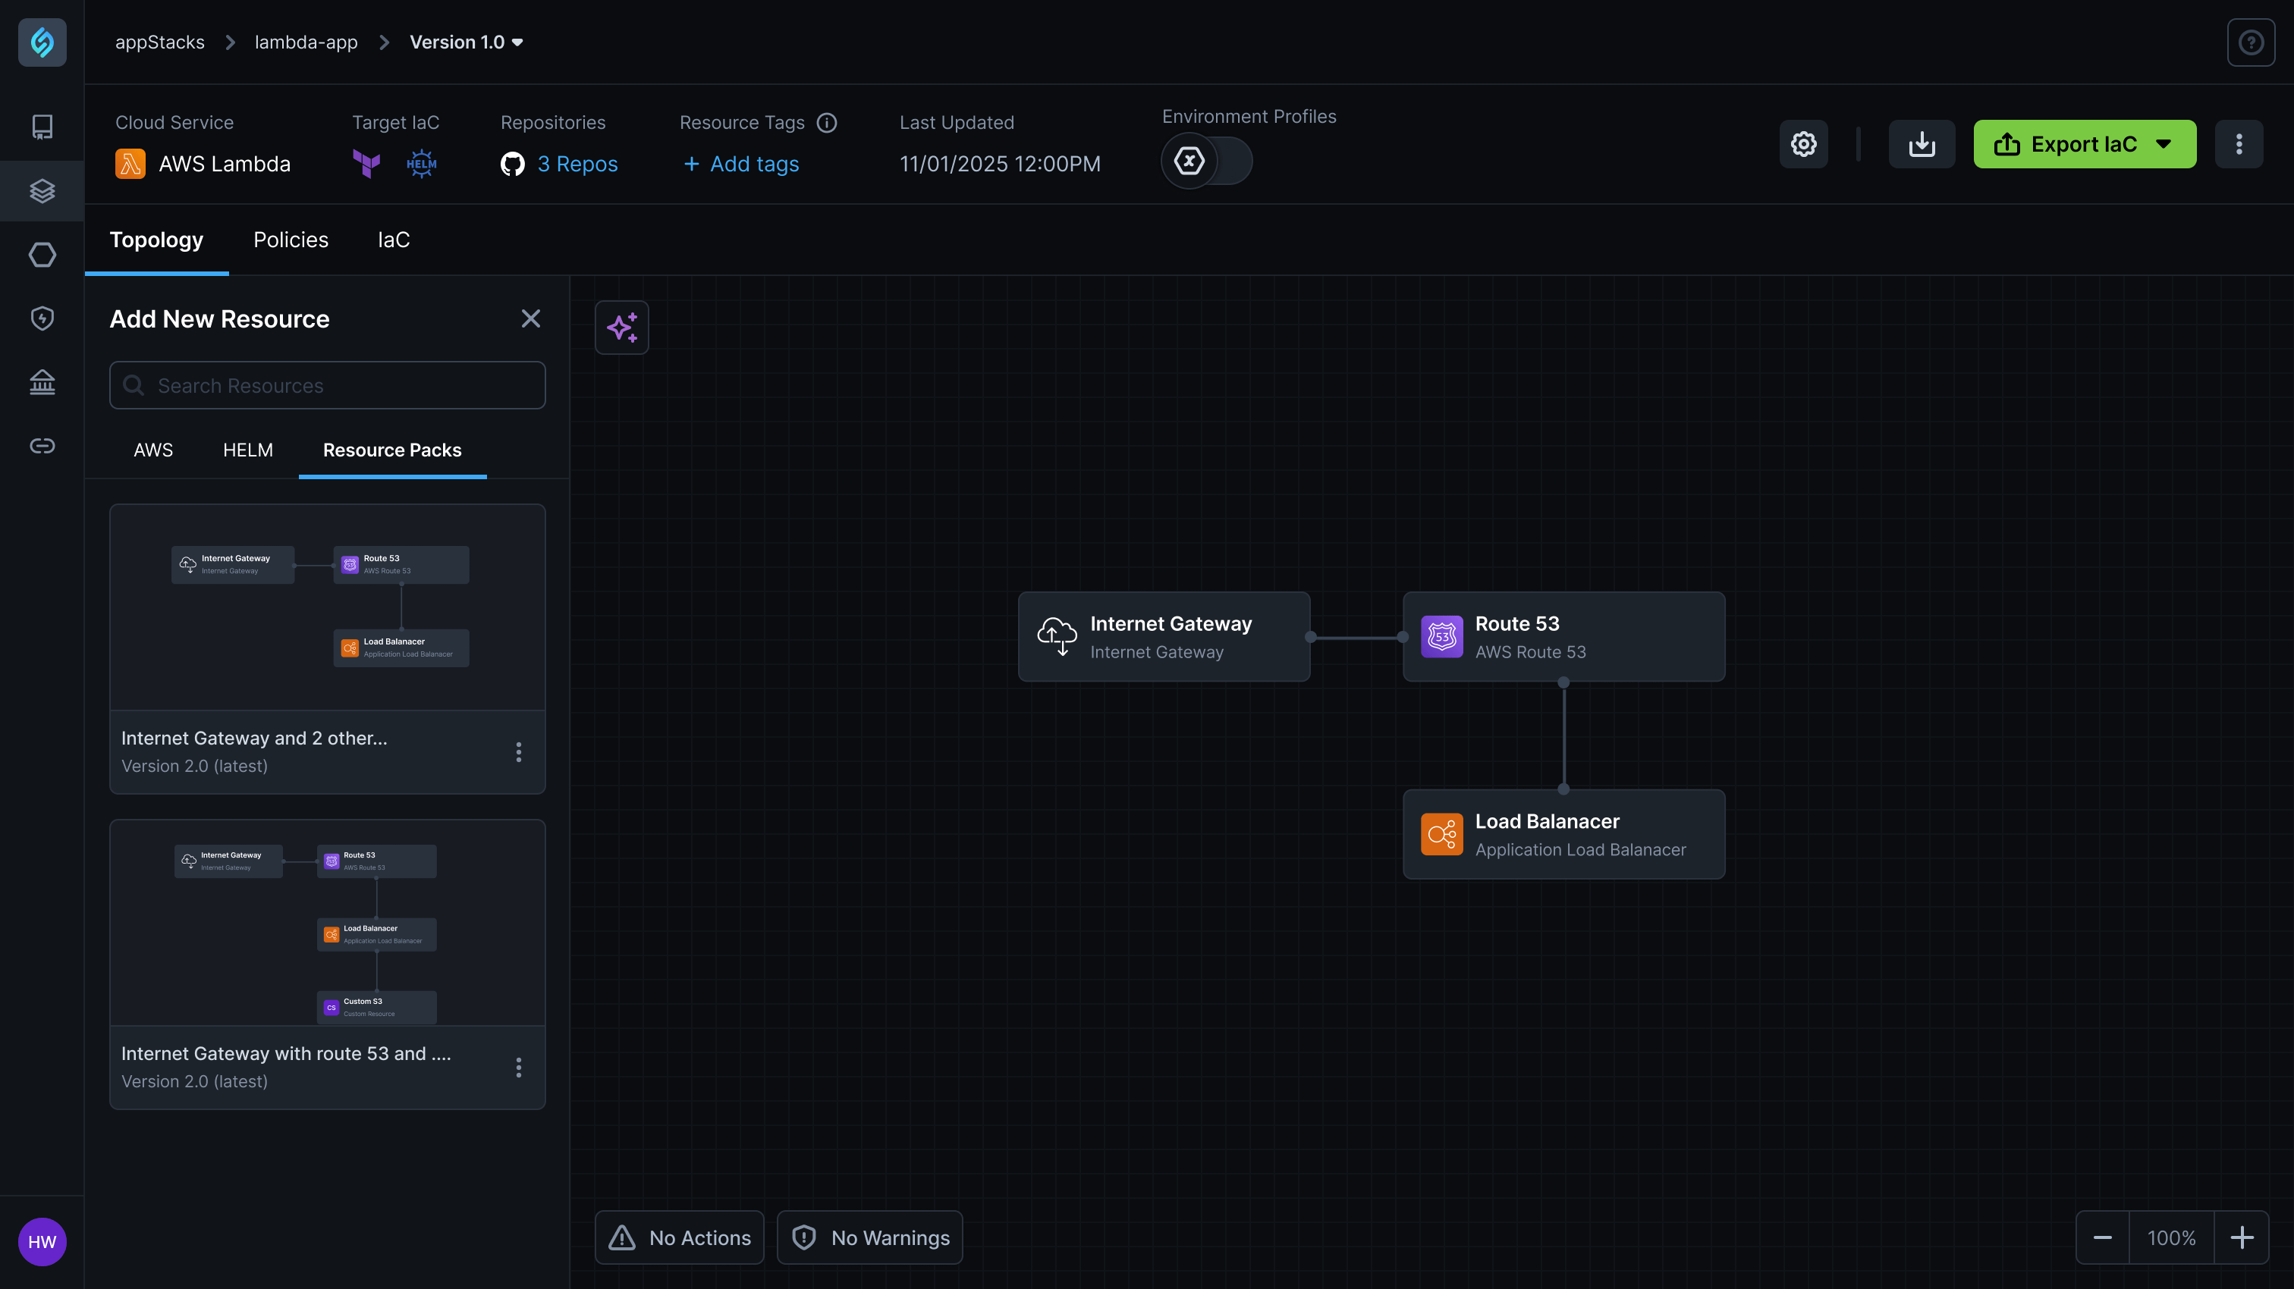Click the HW user avatar

[x=42, y=1242]
